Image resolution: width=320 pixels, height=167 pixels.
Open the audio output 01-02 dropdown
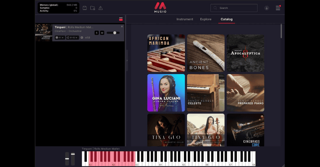click(x=72, y=38)
